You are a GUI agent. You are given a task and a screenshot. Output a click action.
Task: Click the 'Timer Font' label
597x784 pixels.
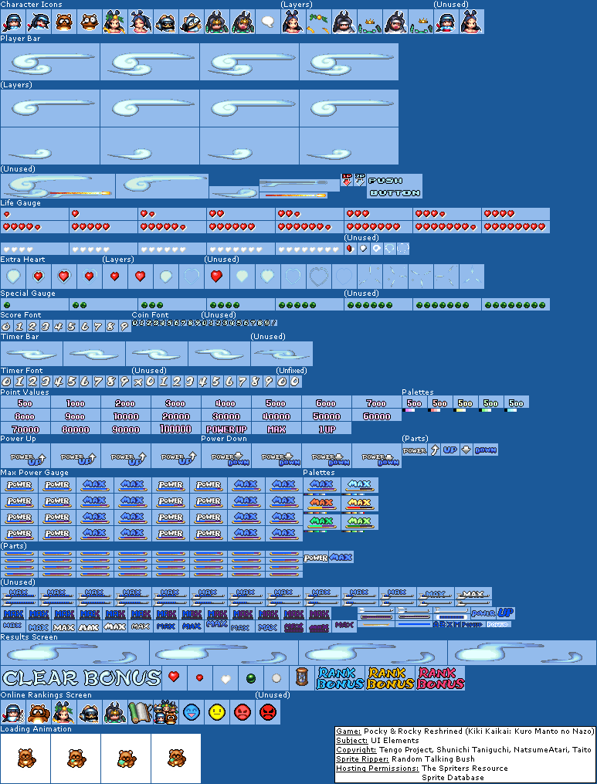tap(22, 370)
